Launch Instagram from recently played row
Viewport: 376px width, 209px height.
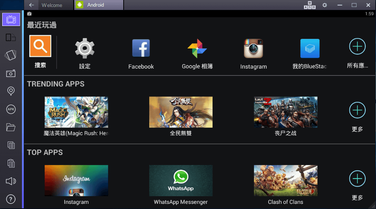pyautogui.click(x=253, y=48)
